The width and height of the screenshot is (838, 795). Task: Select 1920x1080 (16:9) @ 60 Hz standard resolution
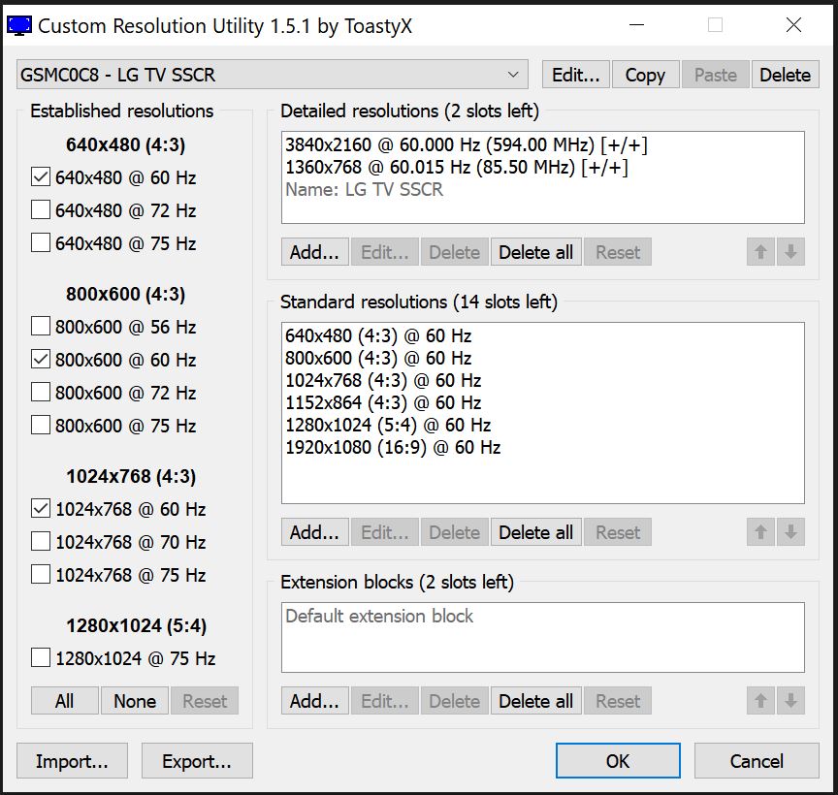tap(393, 447)
